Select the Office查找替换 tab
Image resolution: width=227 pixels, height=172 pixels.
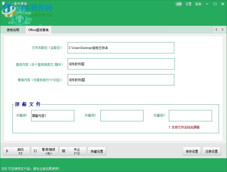pos(38,30)
